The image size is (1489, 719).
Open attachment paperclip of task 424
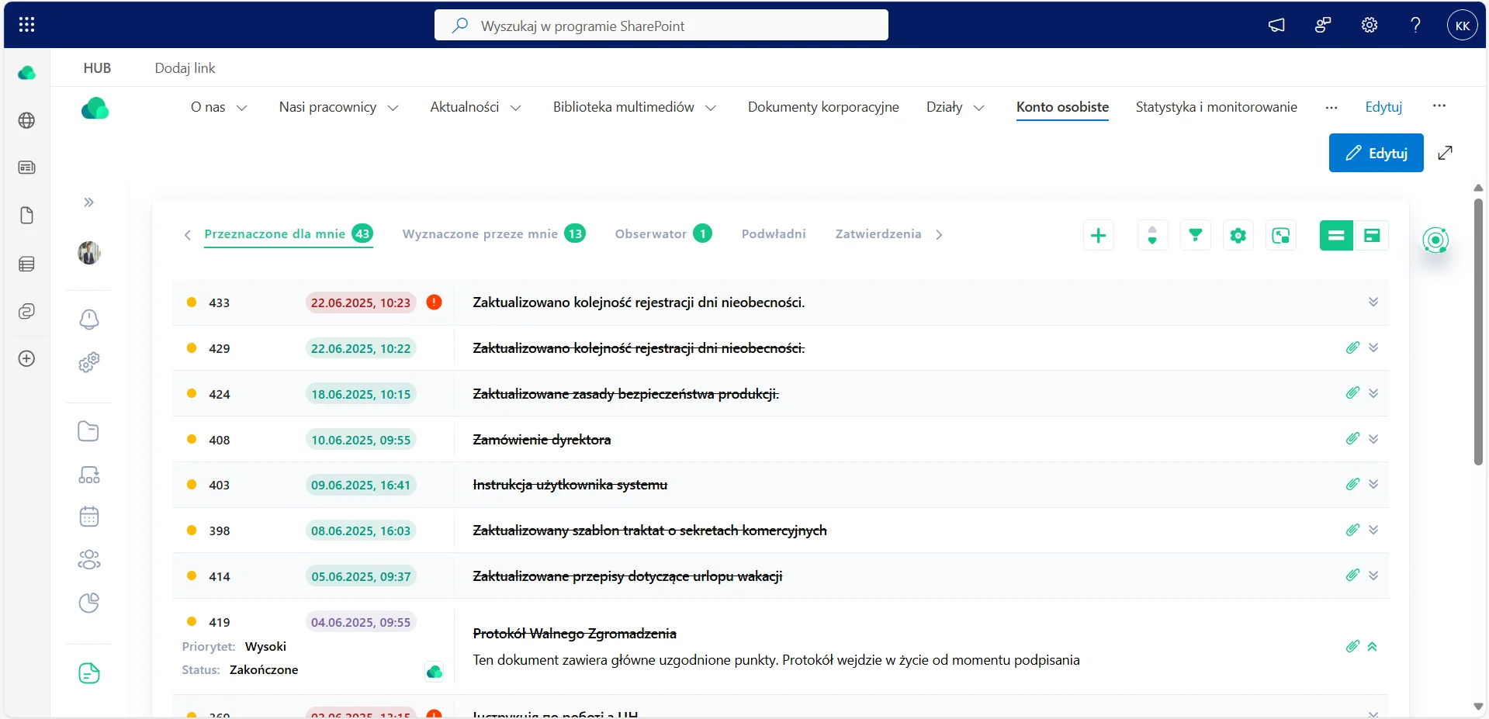1352,393
